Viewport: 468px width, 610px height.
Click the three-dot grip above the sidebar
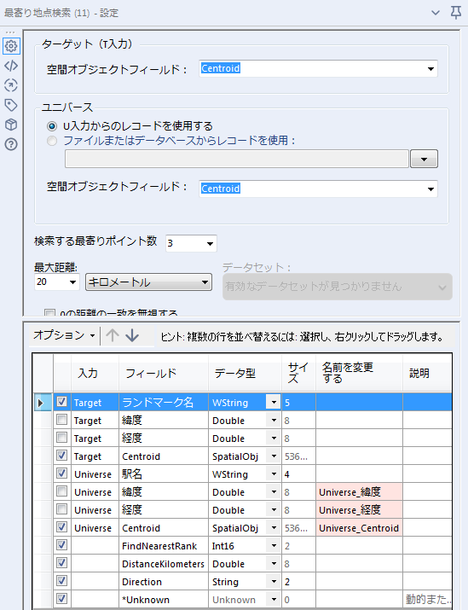pyautogui.click(x=10, y=32)
